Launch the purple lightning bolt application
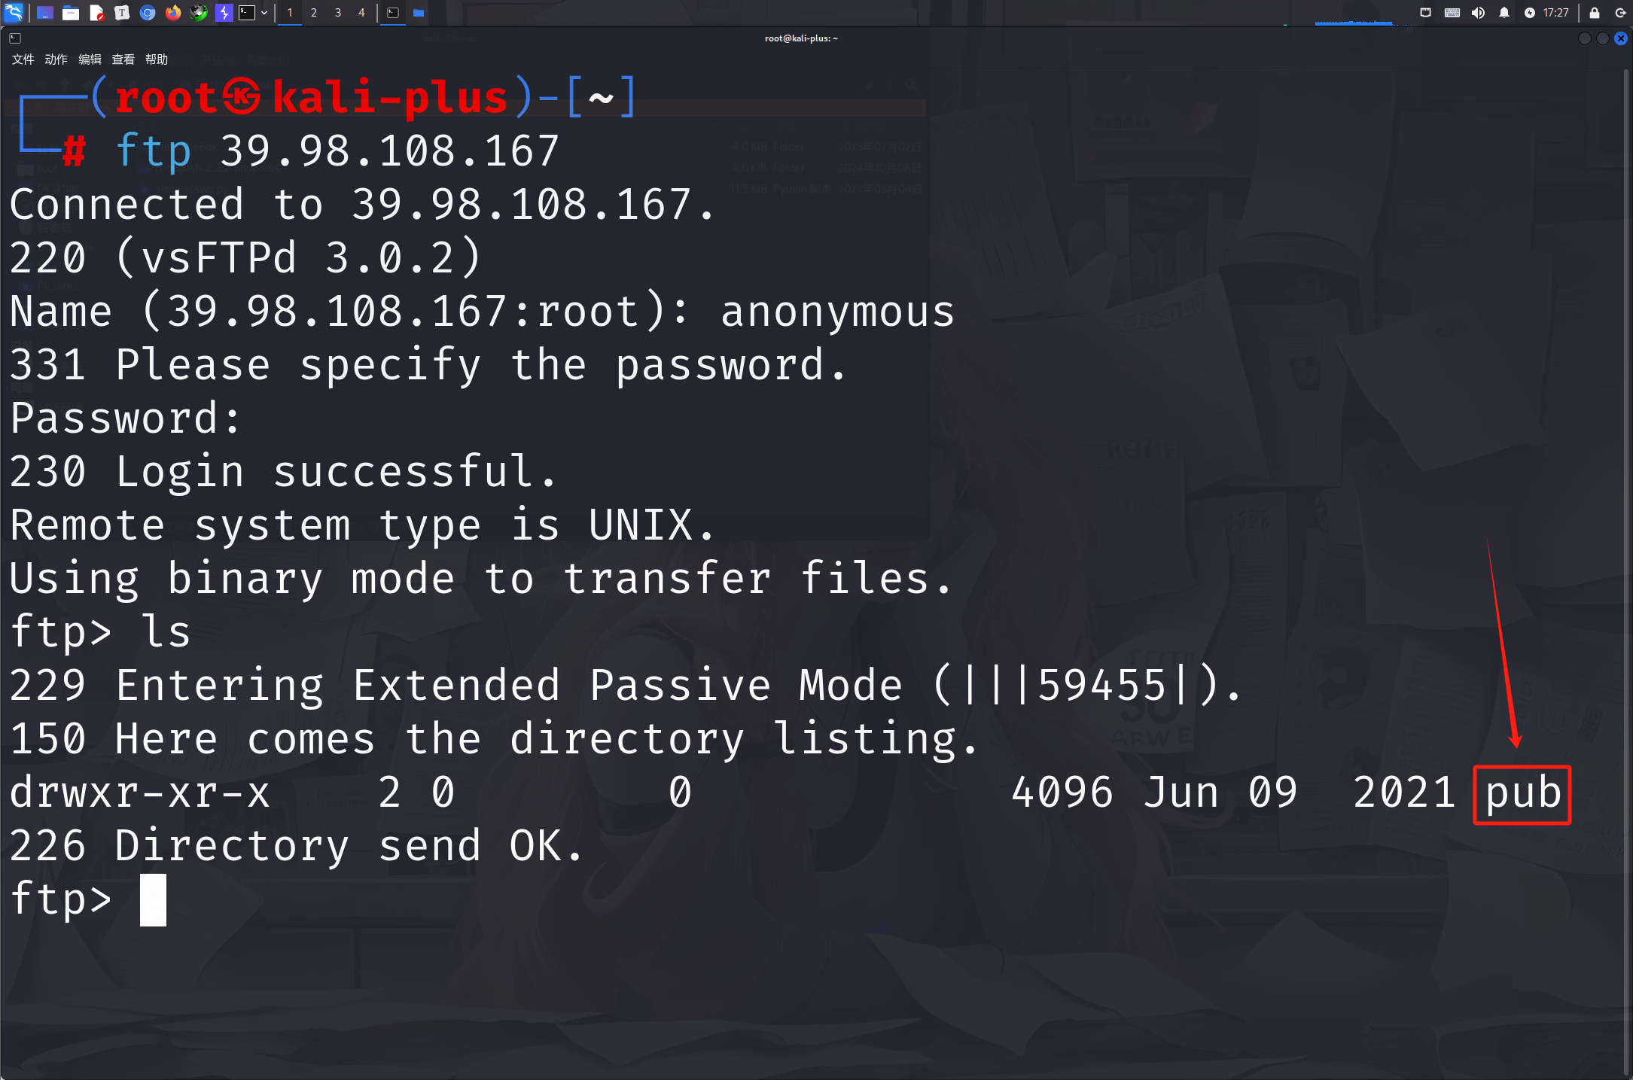The height and width of the screenshot is (1080, 1633). (x=224, y=13)
